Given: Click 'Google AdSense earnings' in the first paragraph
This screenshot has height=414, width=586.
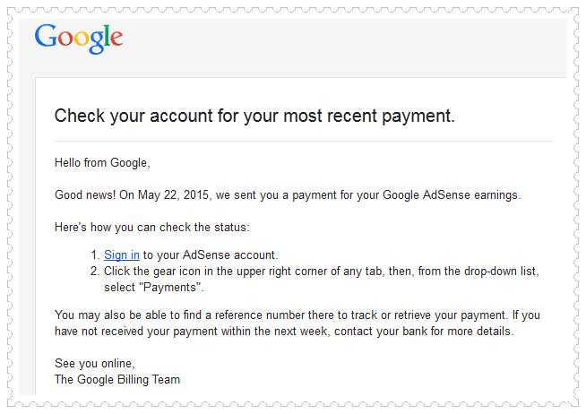Looking at the screenshot, I should pyautogui.click(x=451, y=195).
